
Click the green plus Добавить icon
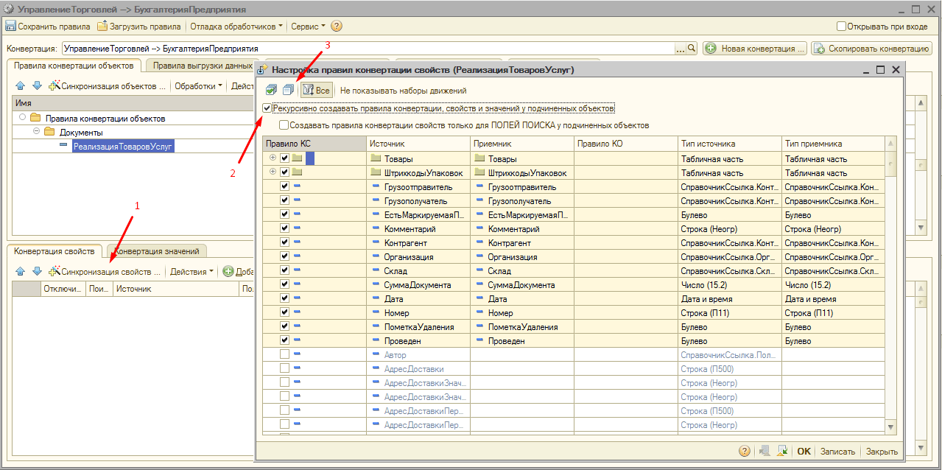pos(228,271)
